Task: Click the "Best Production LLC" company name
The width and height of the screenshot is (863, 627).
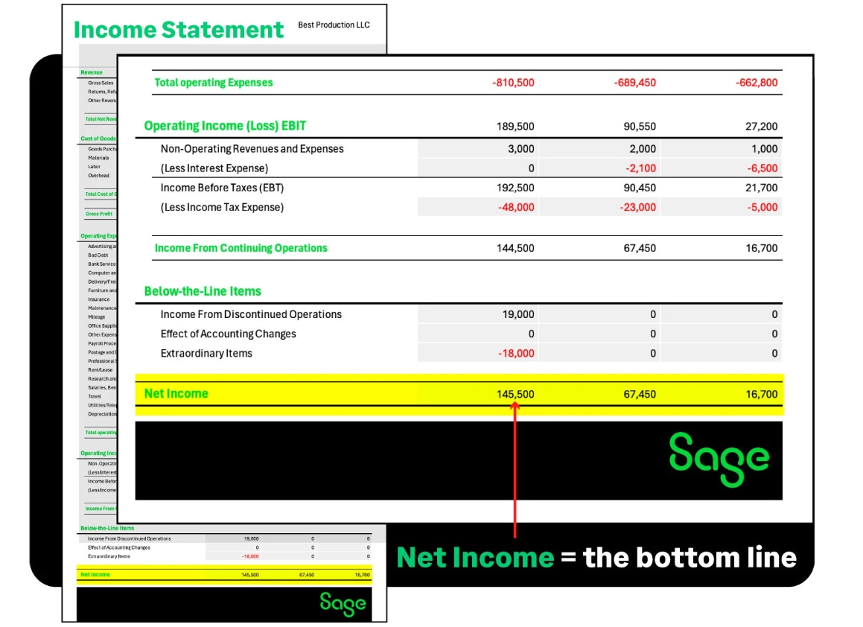Action: pyautogui.click(x=333, y=25)
